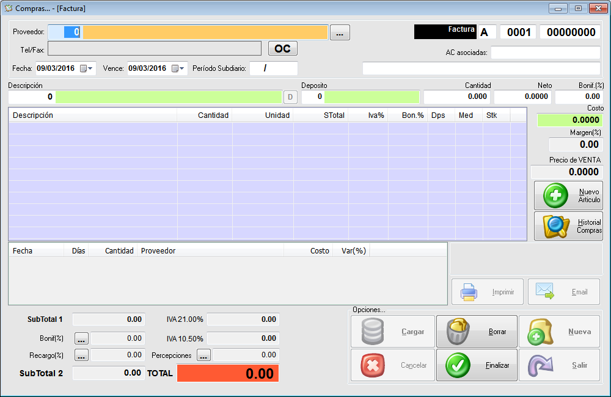Screen dimensions: 611x397
Task: Click the envelope Email icon
Action: (x=545, y=291)
